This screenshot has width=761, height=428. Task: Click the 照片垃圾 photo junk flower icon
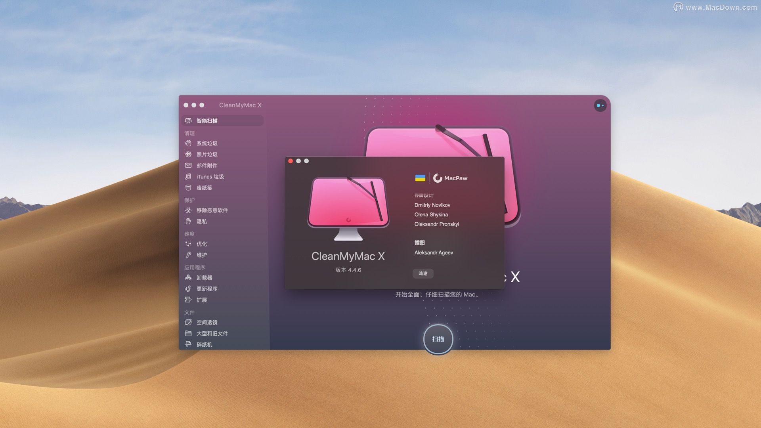[x=188, y=154]
